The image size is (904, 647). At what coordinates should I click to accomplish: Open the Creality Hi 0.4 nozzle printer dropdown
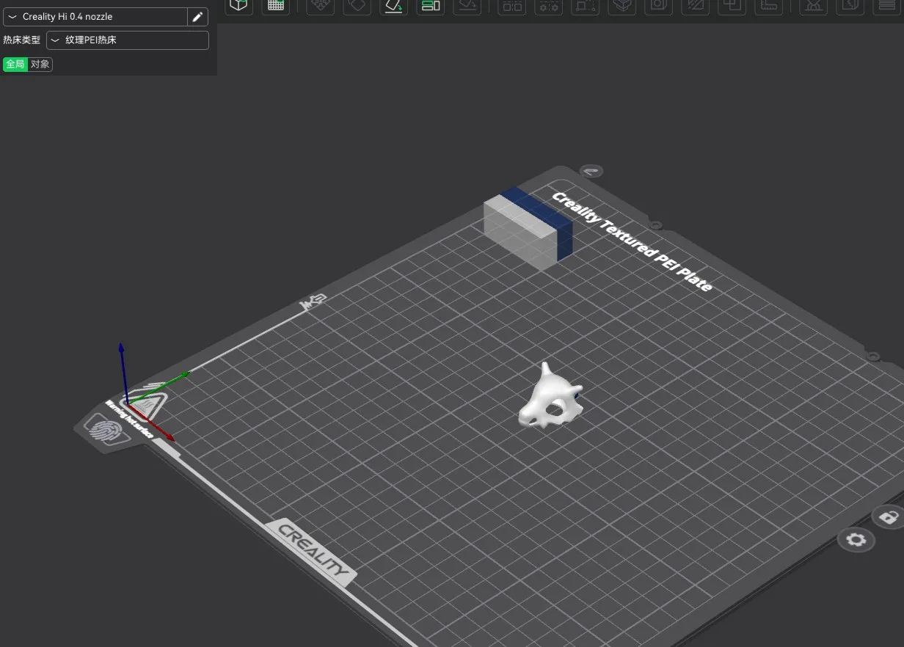click(x=95, y=17)
